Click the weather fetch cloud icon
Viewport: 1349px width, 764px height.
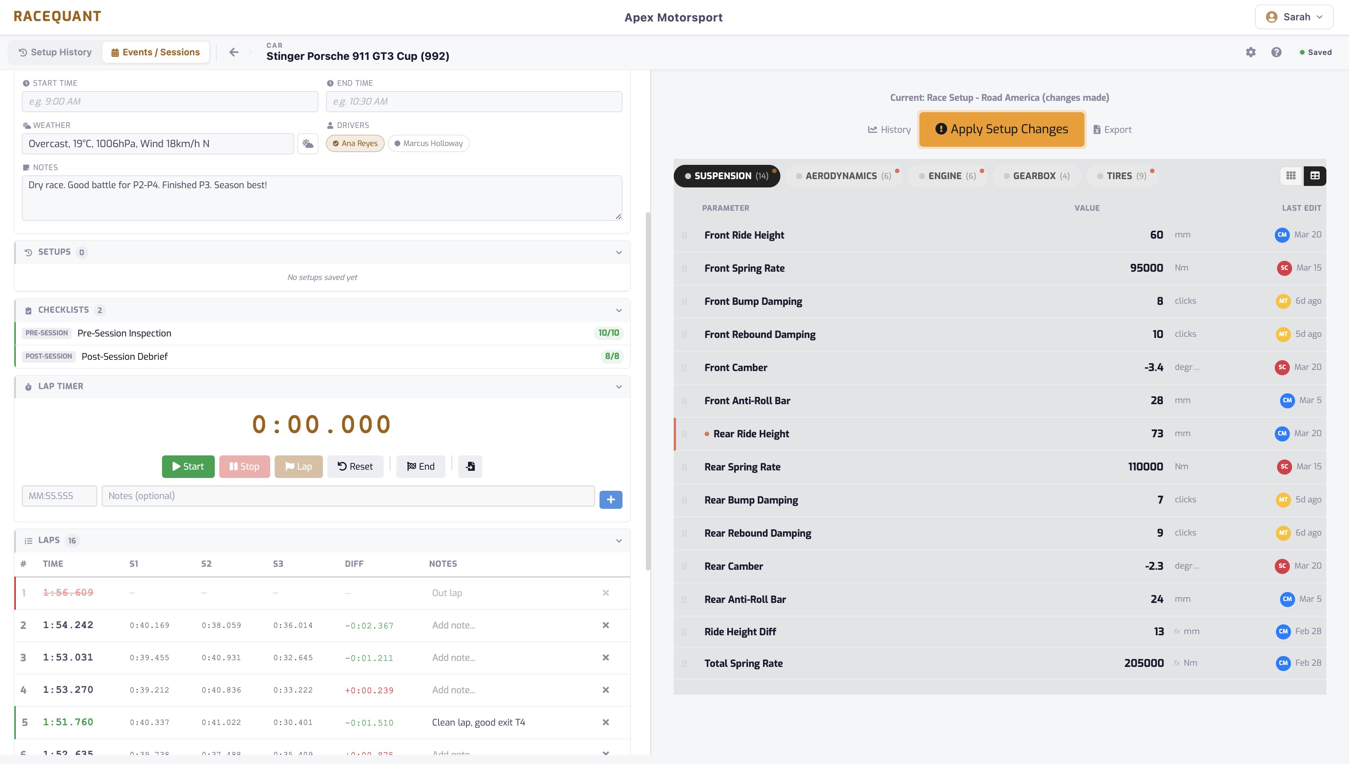pyautogui.click(x=308, y=144)
